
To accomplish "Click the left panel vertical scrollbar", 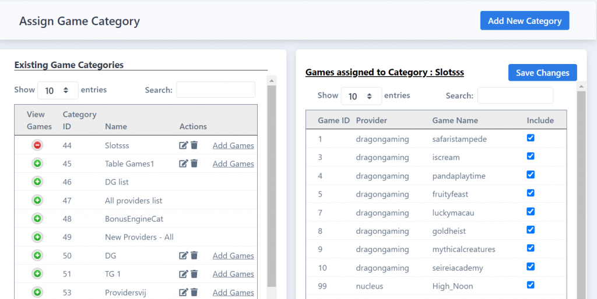I will pos(272,186).
